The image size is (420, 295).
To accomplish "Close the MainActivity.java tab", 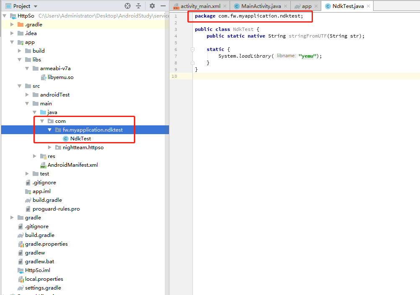I will coord(286,6).
